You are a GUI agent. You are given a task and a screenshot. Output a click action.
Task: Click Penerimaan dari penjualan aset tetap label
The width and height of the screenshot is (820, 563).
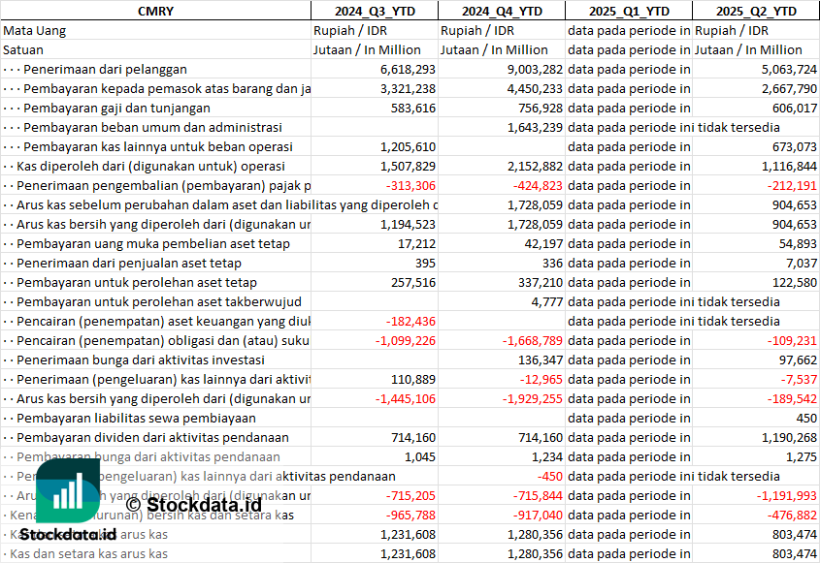pyautogui.click(x=129, y=264)
